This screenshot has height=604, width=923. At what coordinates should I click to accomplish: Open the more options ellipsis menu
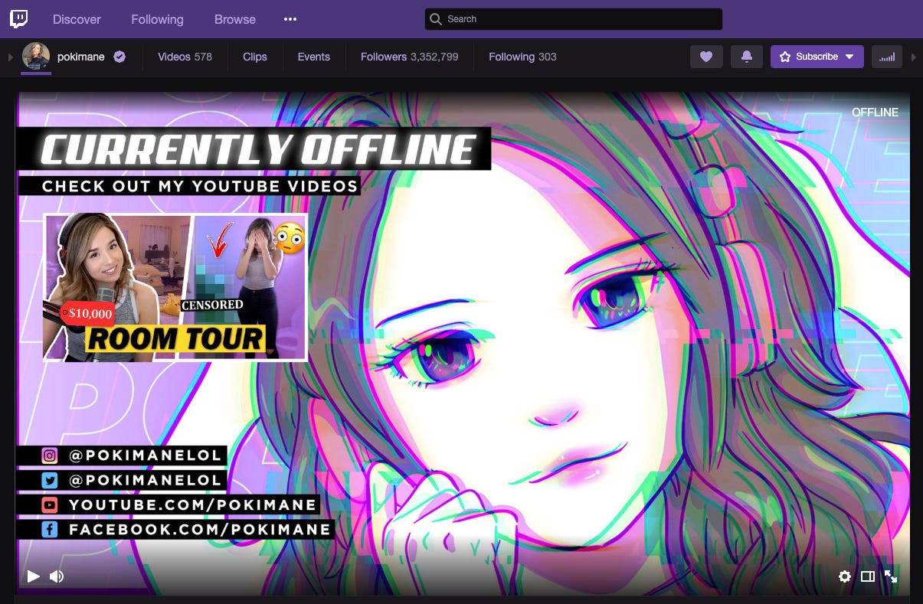(x=290, y=19)
